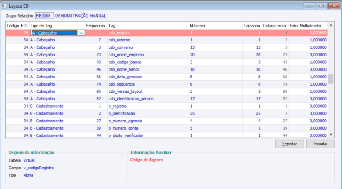Select the cab_sequencia tag cell
Viewport: 342px width, 189px height.
148,84
